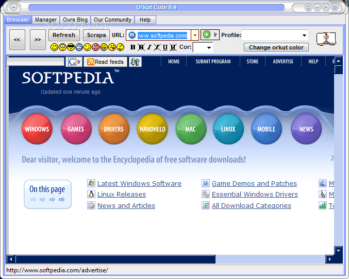Open the Linux Releases link
The width and height of the screenshot is (349, 279).
pos(122,195)
